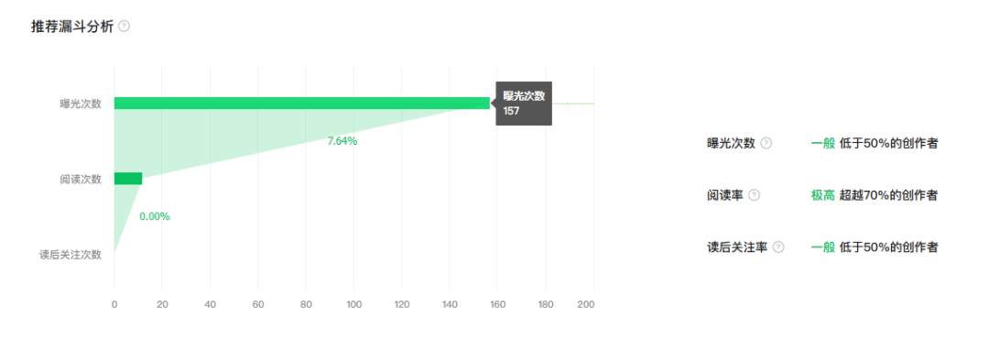Click the 曝光次数 green bar in chart
Viewport: 989px width, 351px height.
pyautogui.click(x=301, y=103)
